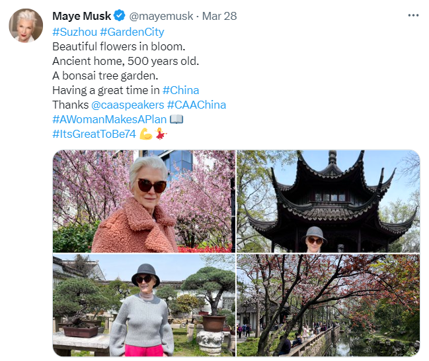Open the #Suzhou hashtag
The image size is (429, 361).
(x=75, y=32)
